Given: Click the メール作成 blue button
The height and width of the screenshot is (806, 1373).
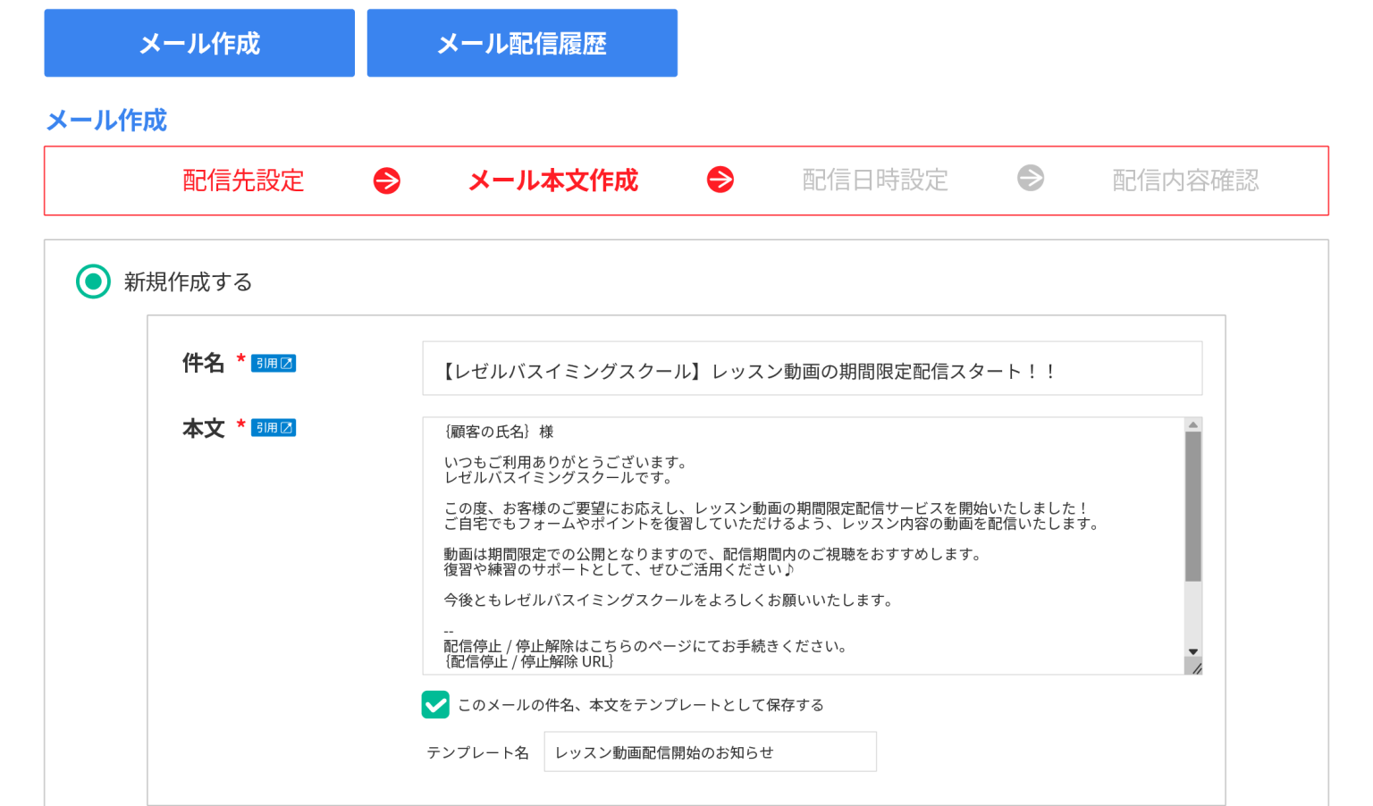Looking at the screenshot, I should coord(199,43).
